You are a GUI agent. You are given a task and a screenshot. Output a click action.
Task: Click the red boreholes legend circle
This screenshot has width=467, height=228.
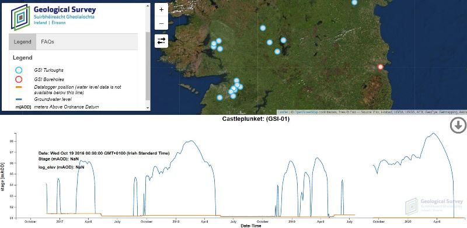click(x=19, y=79)
